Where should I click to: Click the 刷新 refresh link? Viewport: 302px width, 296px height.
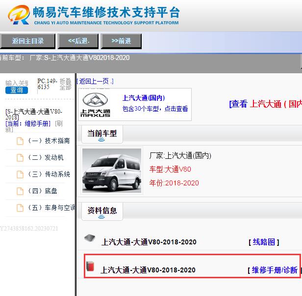point(59,123)
